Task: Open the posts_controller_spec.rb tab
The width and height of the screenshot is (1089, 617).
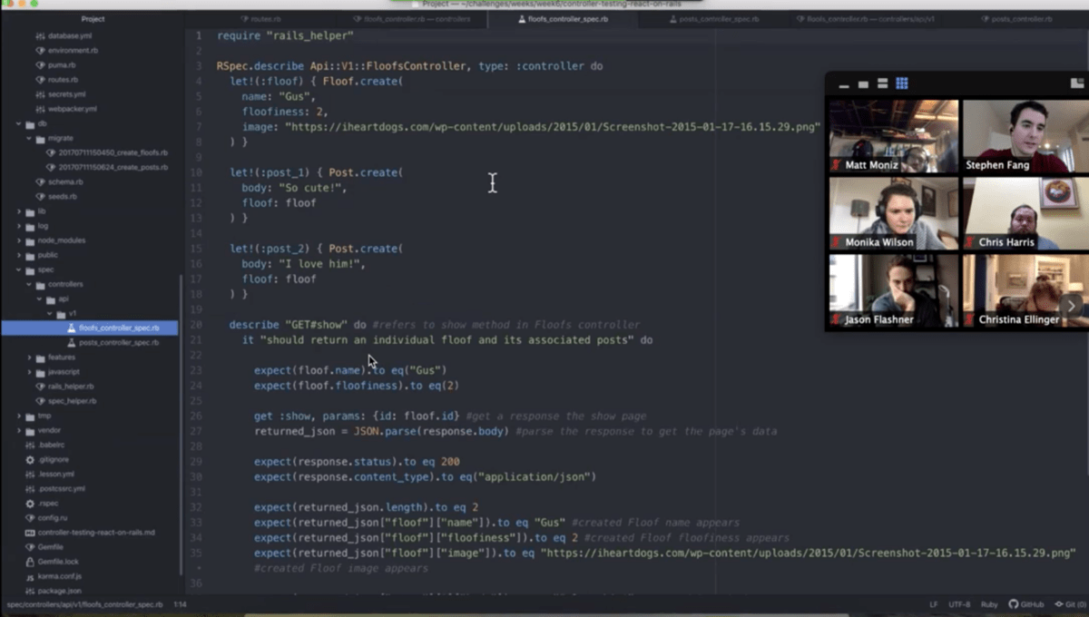Action: 713,18
